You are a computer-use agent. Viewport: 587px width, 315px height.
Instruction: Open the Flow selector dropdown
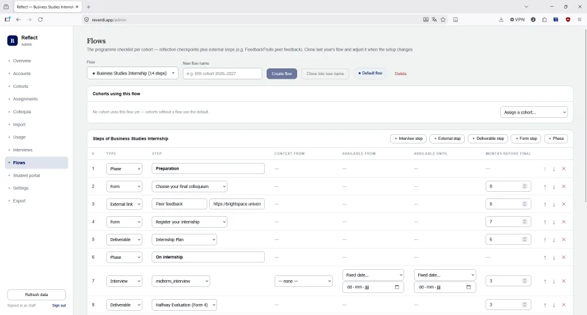tap(133, 73)
